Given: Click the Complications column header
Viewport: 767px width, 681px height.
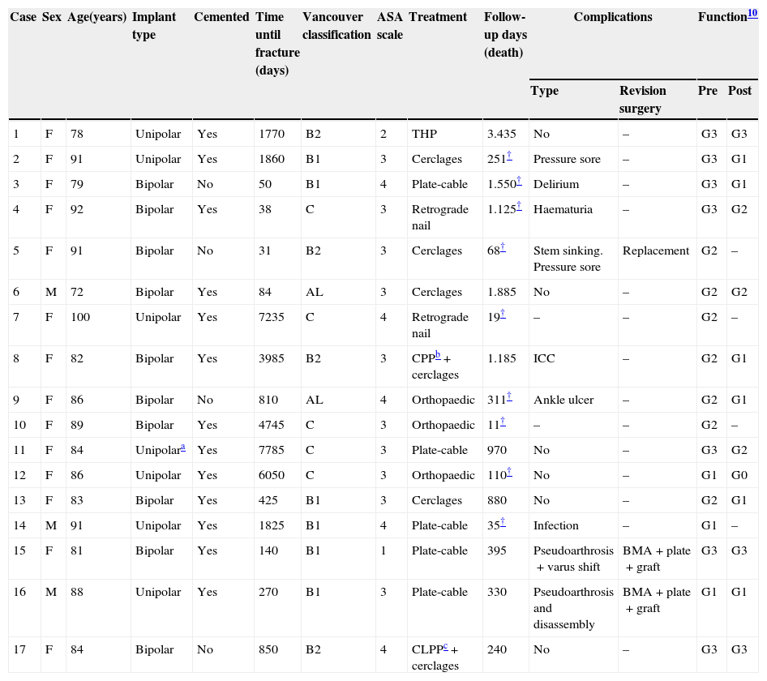Looking at the screenshot, I should 612,17.
